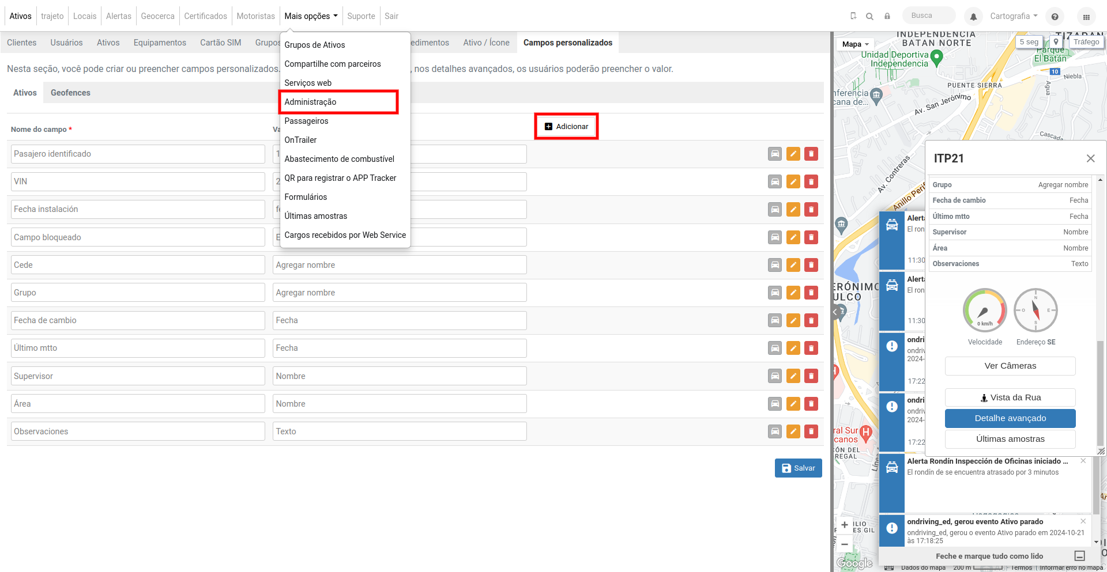Save changes with the Salvar button
The image size is (1107, 572).
[x=799, y=468]
